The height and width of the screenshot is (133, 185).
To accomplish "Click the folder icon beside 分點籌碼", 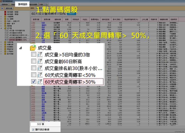I will (x=5, y=17).
